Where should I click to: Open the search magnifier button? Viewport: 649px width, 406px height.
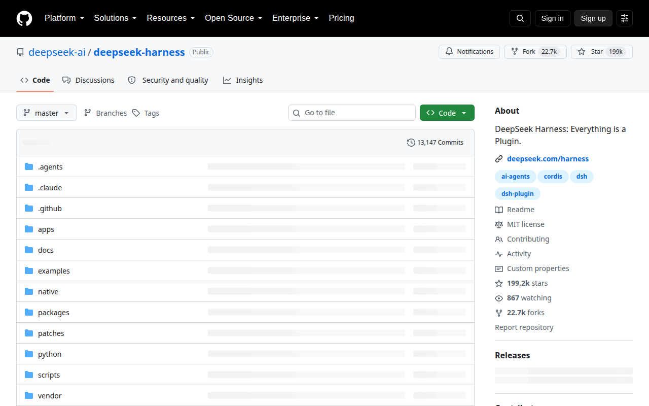pos(520,18)
